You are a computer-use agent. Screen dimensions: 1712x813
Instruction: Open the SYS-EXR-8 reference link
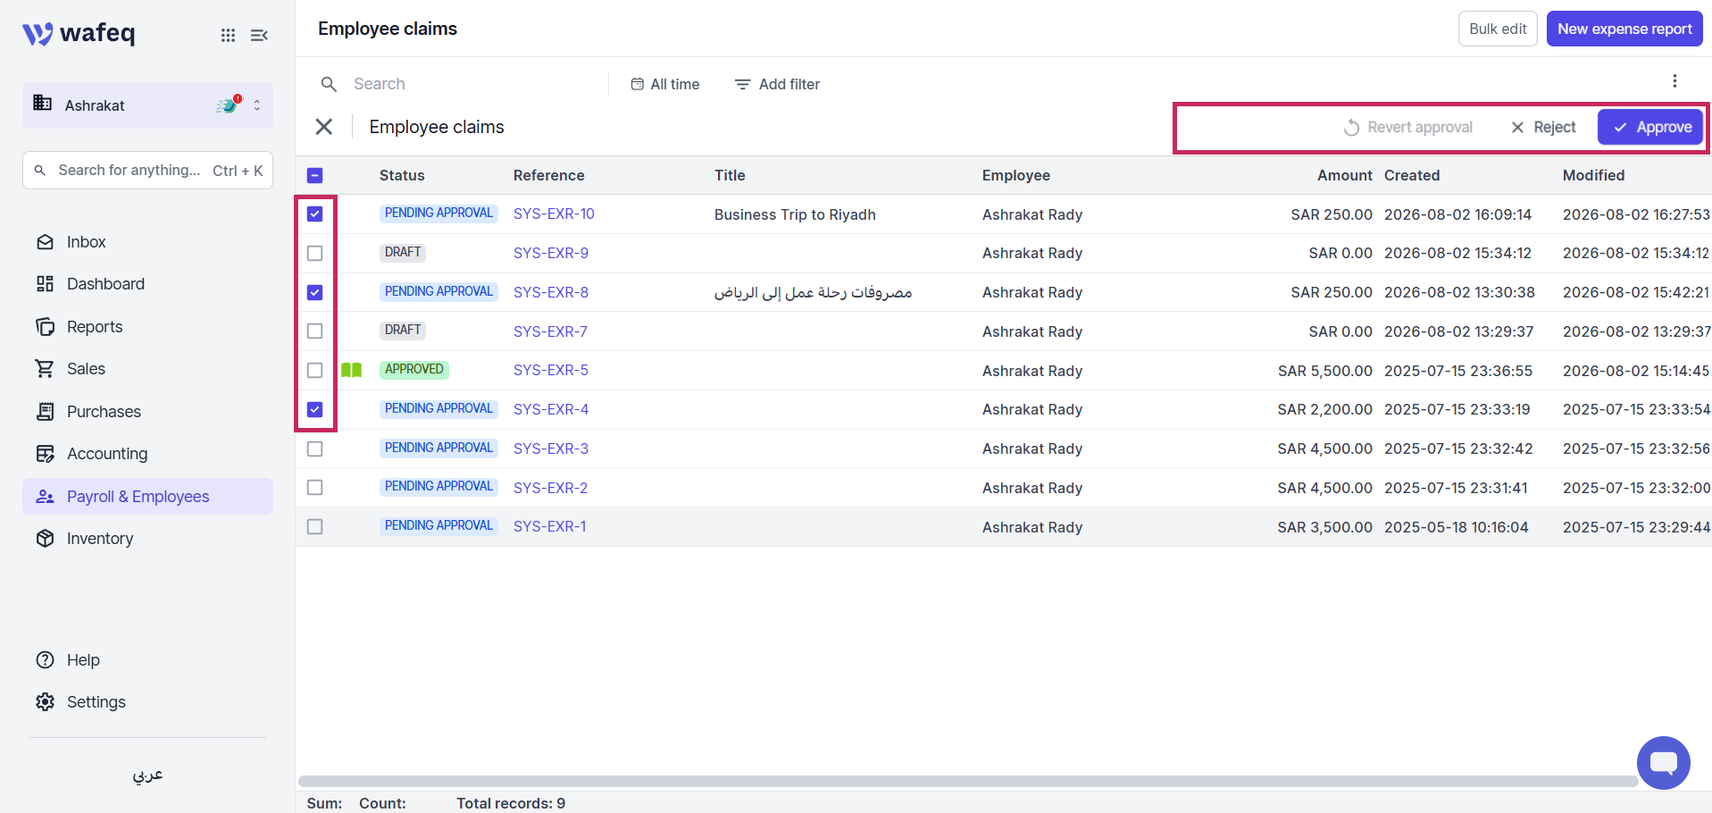(551, 292)
